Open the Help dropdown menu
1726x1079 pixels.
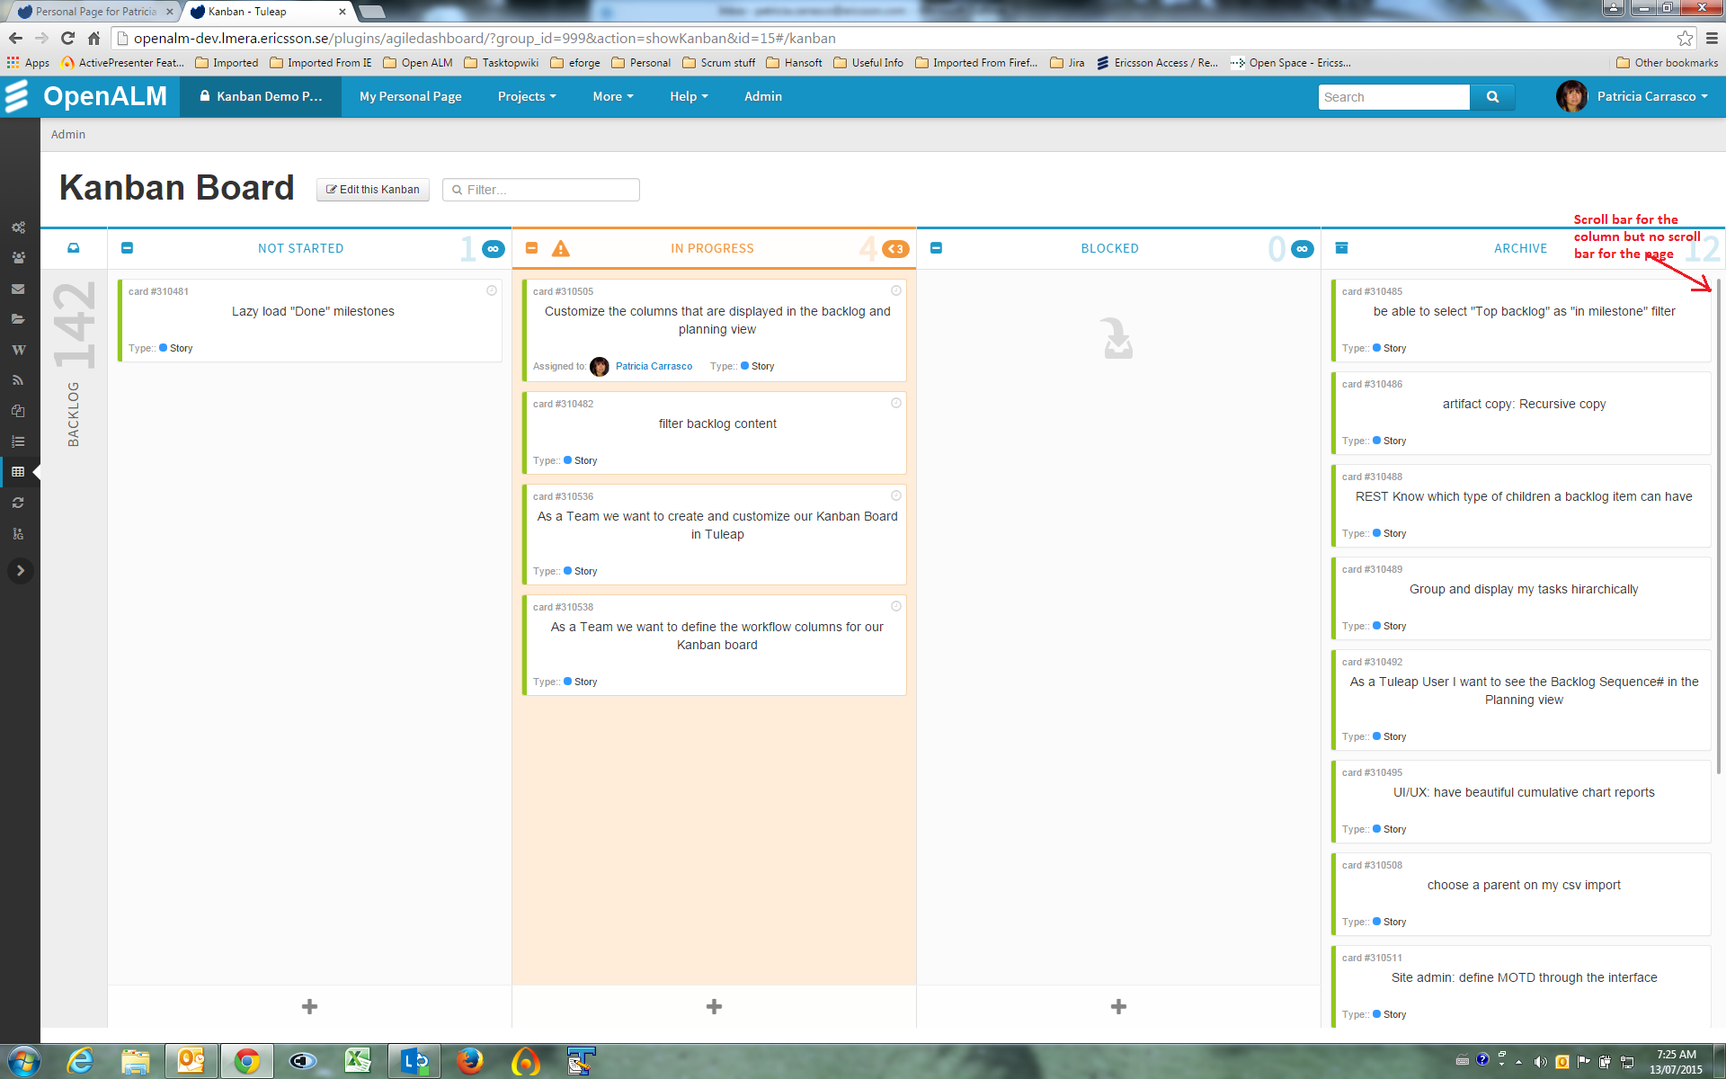tap(689, 96)
